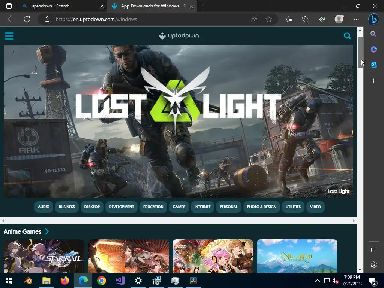The image size is (384, 288).
Task: Open the Edge profile avatar
Action: pos(339,19)
